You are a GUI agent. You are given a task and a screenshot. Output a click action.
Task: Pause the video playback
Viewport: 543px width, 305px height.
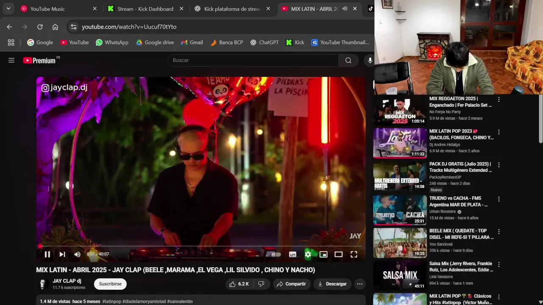(47, 254)
